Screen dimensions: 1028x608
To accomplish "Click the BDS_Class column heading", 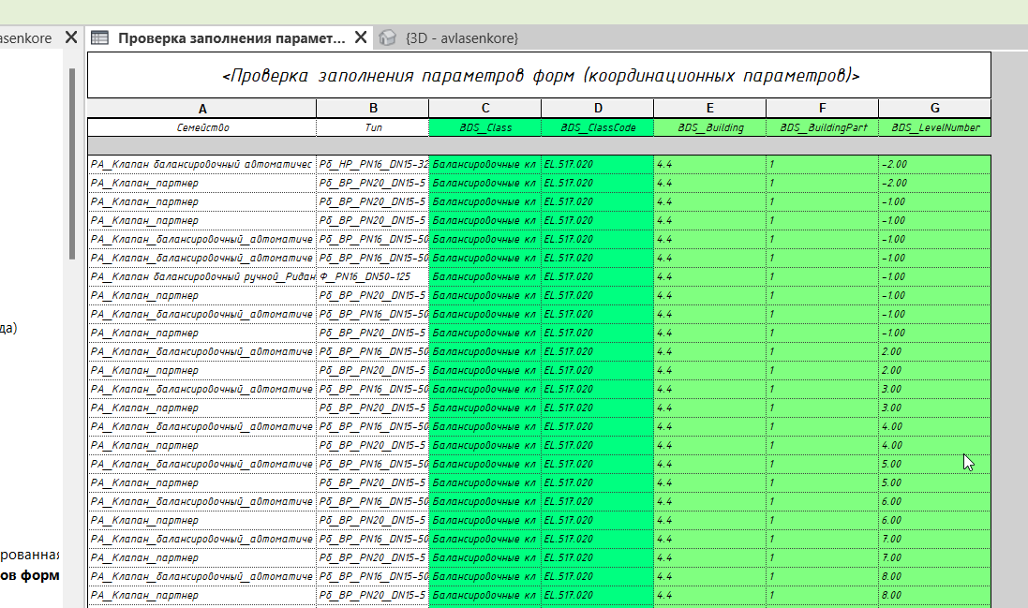I will [x=485, y=127].
